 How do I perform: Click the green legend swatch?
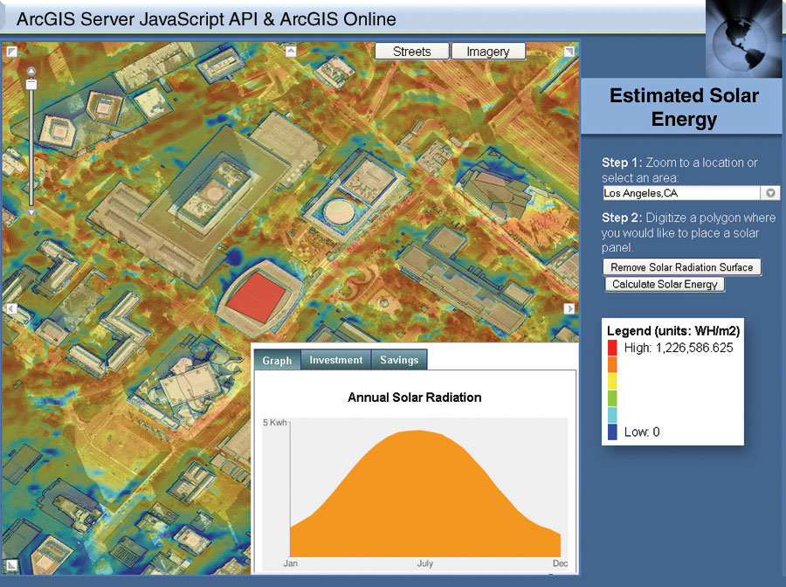point(612,398)
